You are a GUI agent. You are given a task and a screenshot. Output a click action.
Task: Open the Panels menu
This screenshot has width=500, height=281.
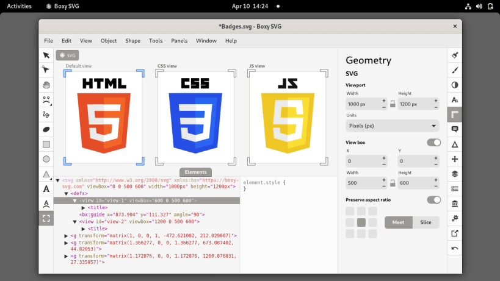point(179,41)
